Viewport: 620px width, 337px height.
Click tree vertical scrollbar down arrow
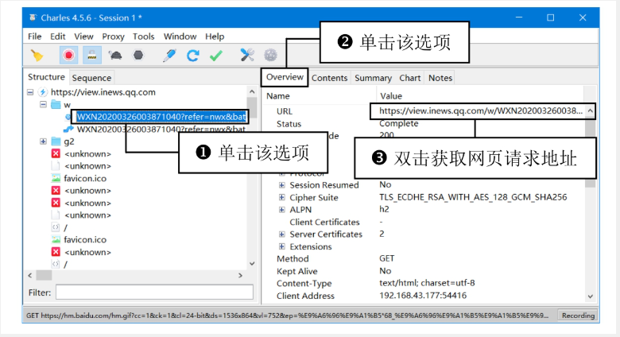click(x=252, y=264)
